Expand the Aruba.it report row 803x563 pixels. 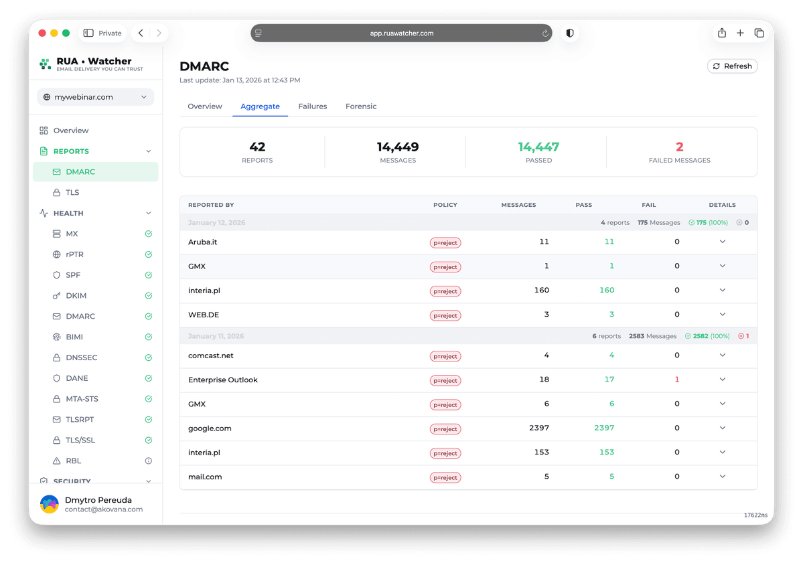[x=722, y=242]
